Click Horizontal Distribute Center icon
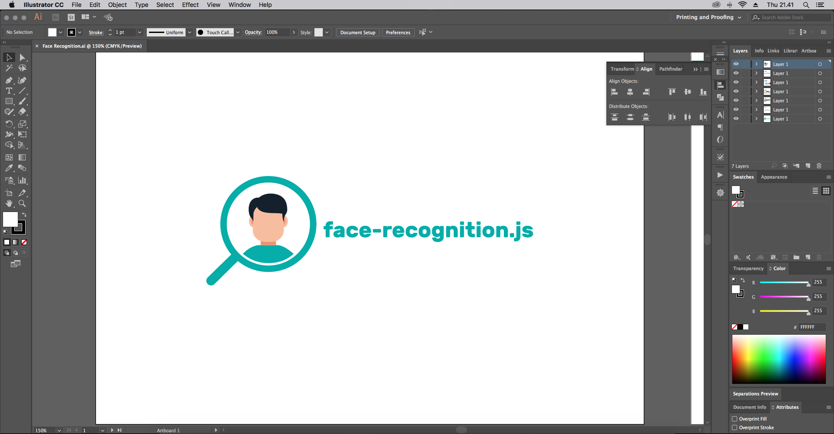This screenshot has height=434, width=834. 688,117
